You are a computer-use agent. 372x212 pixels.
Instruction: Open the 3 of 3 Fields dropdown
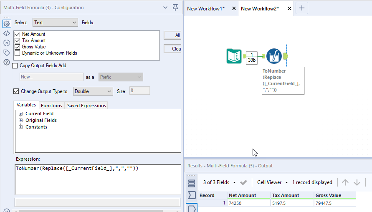219,182
